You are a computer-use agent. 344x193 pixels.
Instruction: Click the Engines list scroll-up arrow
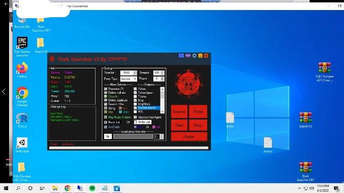click(x=162, y=89)
